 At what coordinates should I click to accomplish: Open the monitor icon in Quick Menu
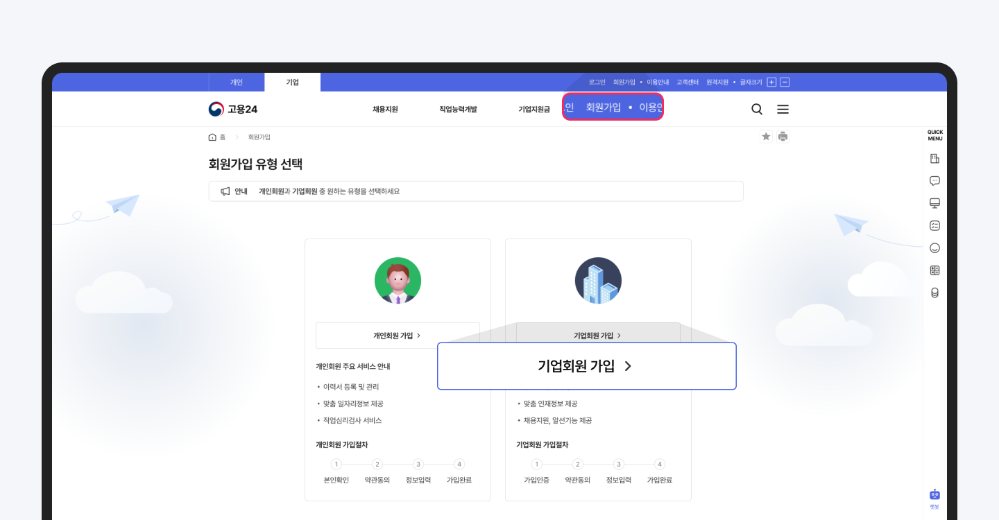pyautogui.click(x=934, y=203)
